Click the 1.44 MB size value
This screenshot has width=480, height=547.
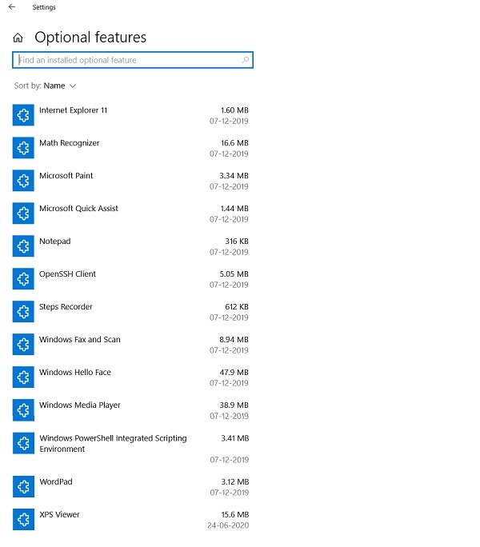click(x=234, y=209)
